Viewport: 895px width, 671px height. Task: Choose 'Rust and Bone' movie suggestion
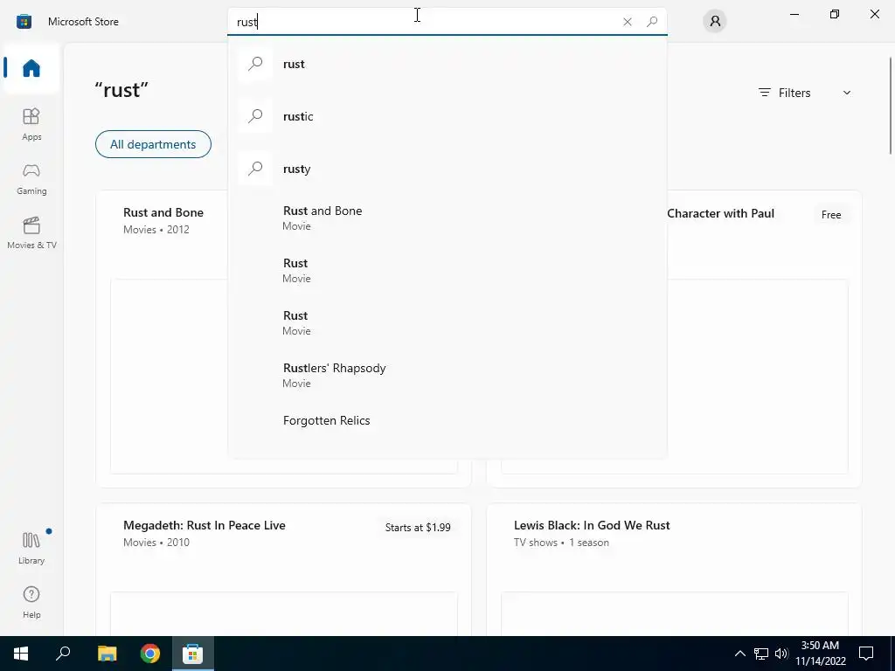pyautogui.click(x=447, y=218)
